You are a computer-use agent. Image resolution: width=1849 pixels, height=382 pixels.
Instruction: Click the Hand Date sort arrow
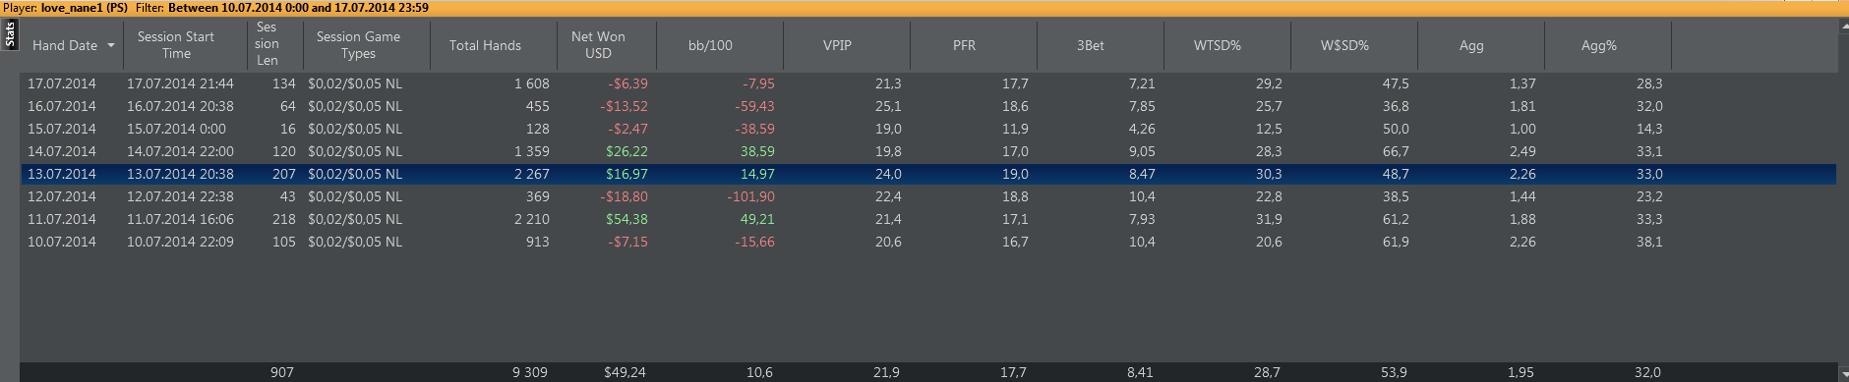point(111,46)
